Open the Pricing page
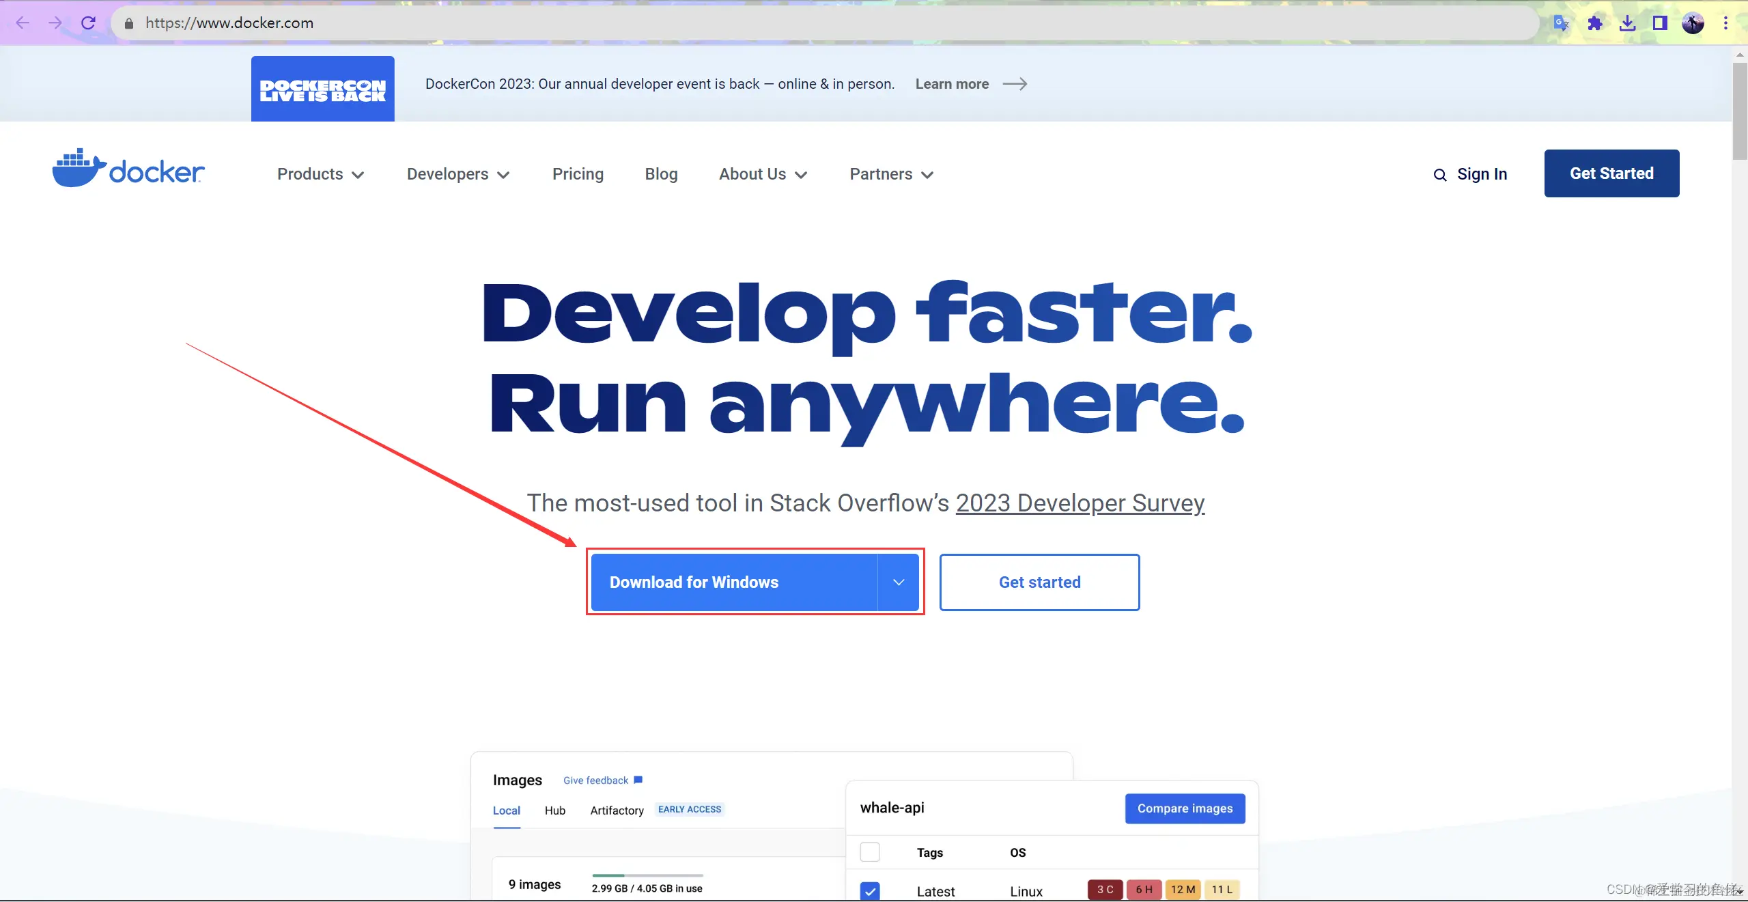The height and width of the screenshot is (902, 1748). 578,174
